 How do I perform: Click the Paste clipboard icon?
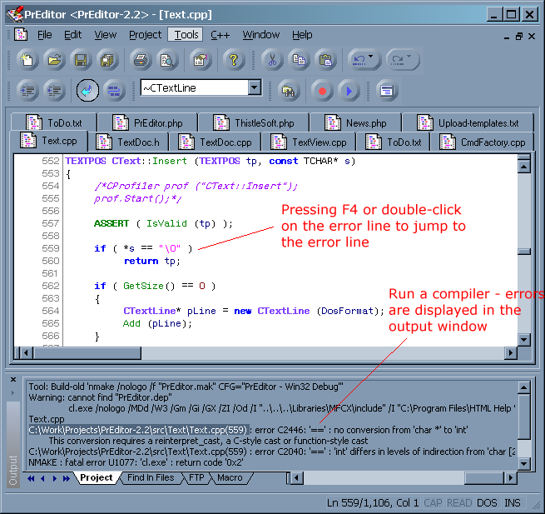tap(325, 60)
